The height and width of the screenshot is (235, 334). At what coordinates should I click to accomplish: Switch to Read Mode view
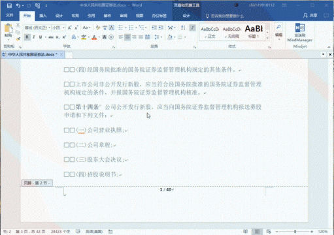click(x=245, y=231)
